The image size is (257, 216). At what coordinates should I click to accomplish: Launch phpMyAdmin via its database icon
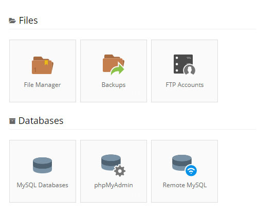113,165
